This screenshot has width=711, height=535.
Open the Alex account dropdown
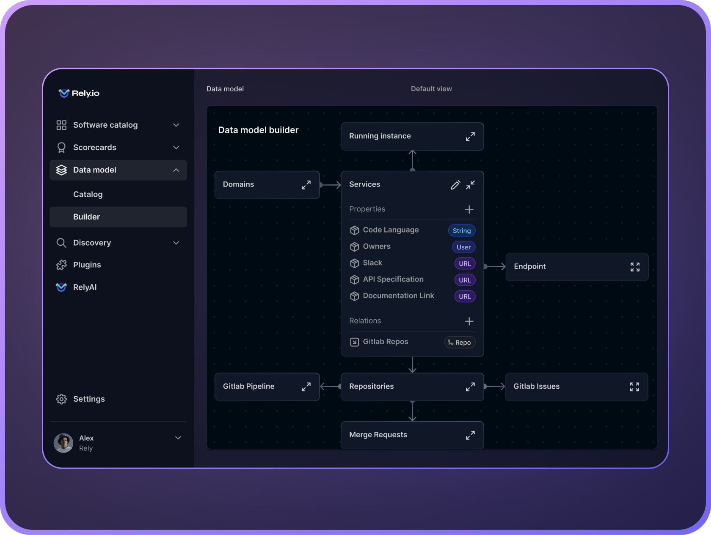pos(178,438)
